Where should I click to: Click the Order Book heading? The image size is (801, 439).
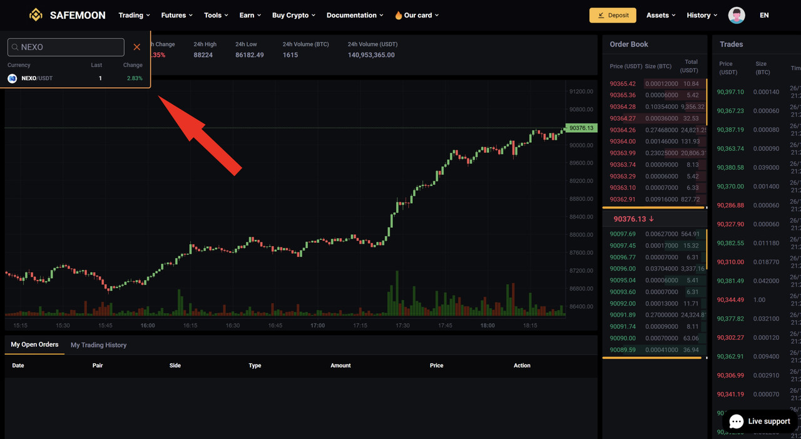click(629, 44)
